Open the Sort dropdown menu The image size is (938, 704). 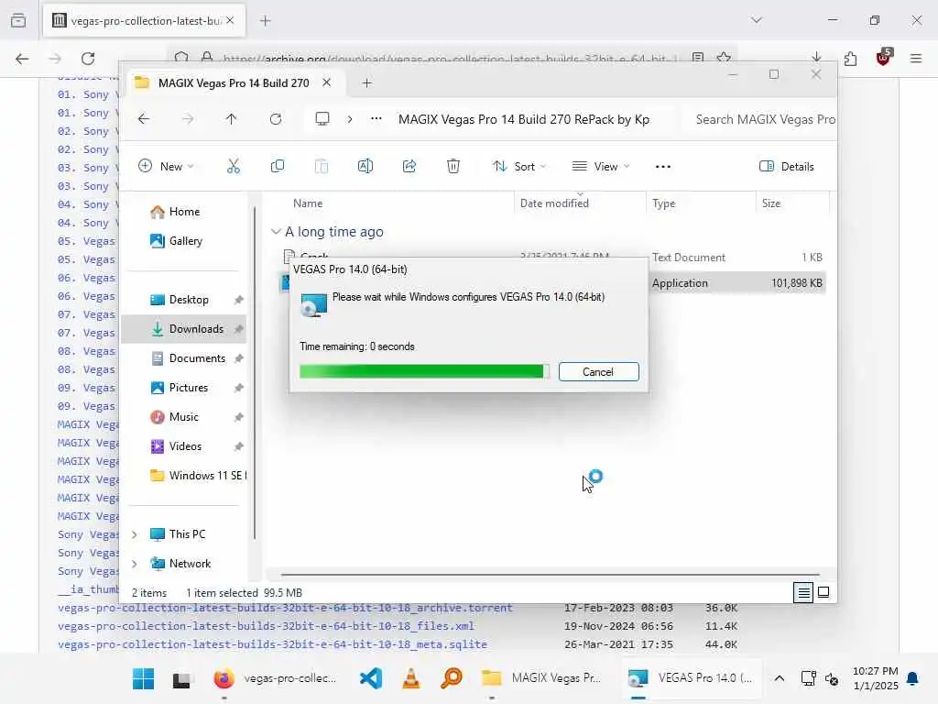519,167
